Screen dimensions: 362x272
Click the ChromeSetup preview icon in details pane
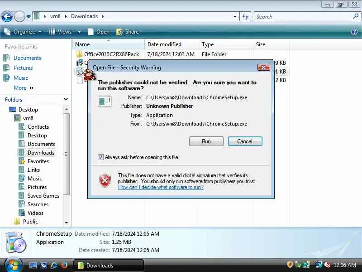[15, 243]
